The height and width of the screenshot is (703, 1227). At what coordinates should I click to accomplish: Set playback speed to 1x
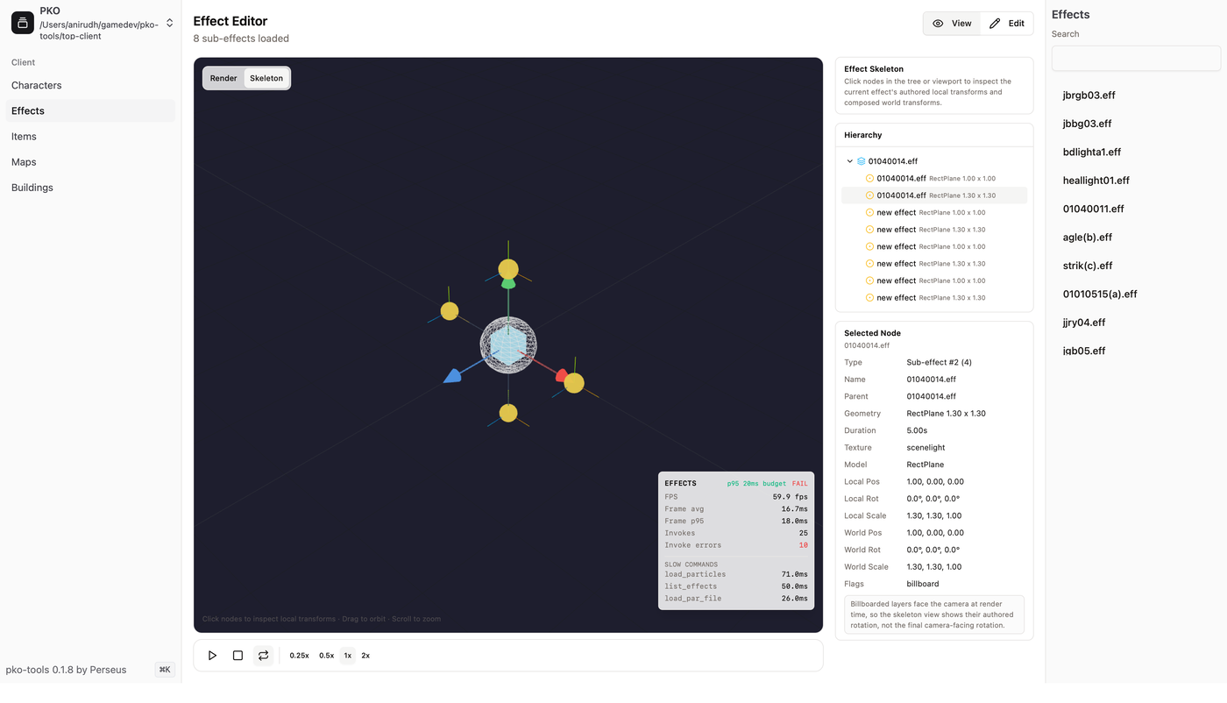[348, 656]
